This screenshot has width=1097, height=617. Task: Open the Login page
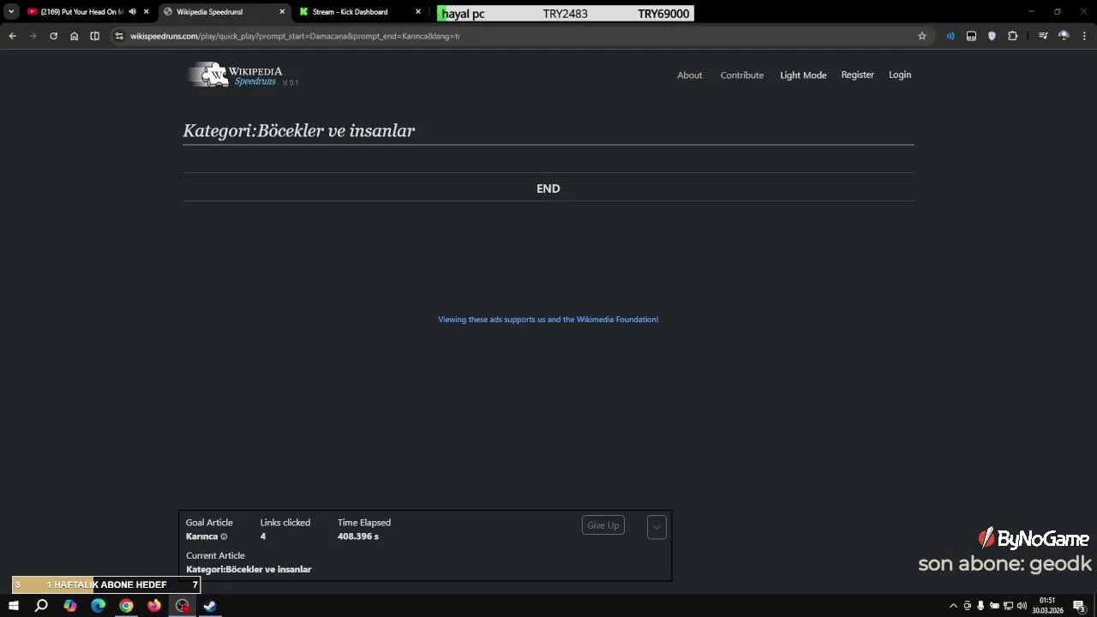click(900, 75)
